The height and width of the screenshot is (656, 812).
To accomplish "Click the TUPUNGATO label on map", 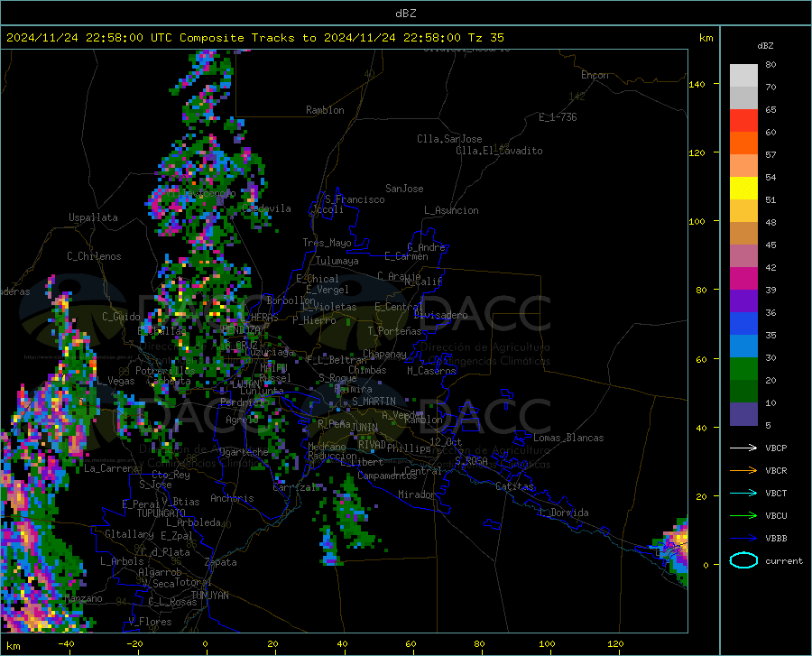I will coord(161,513).
